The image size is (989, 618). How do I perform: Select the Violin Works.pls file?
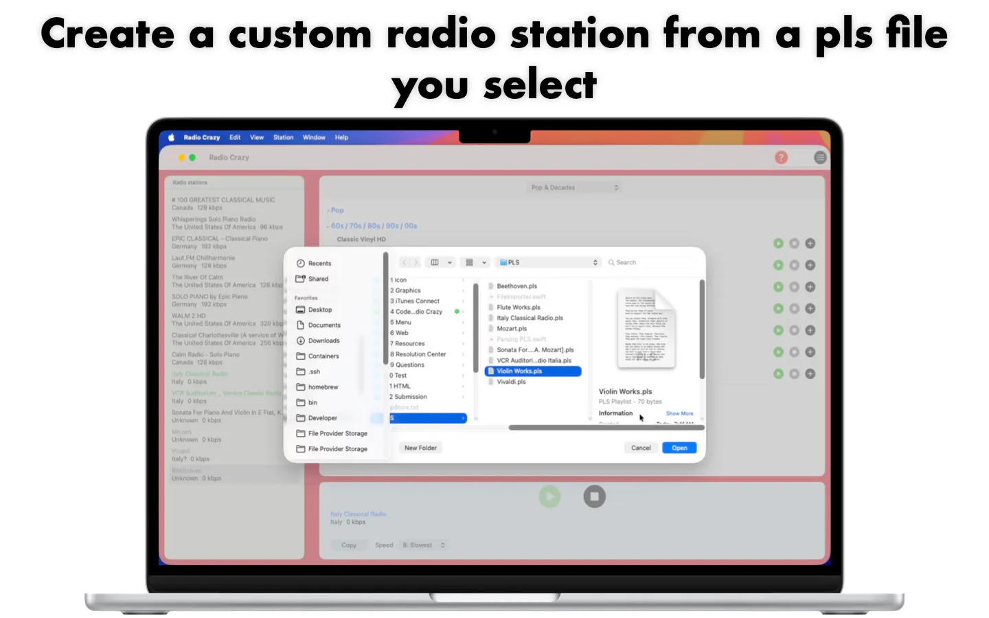click(x=533, y=371)
